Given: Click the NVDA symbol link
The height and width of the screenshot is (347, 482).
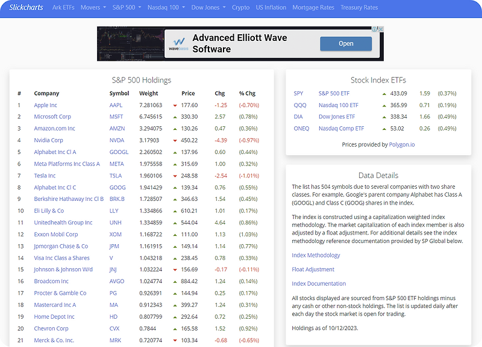Looking at the screenshot, I should point(117,140).
